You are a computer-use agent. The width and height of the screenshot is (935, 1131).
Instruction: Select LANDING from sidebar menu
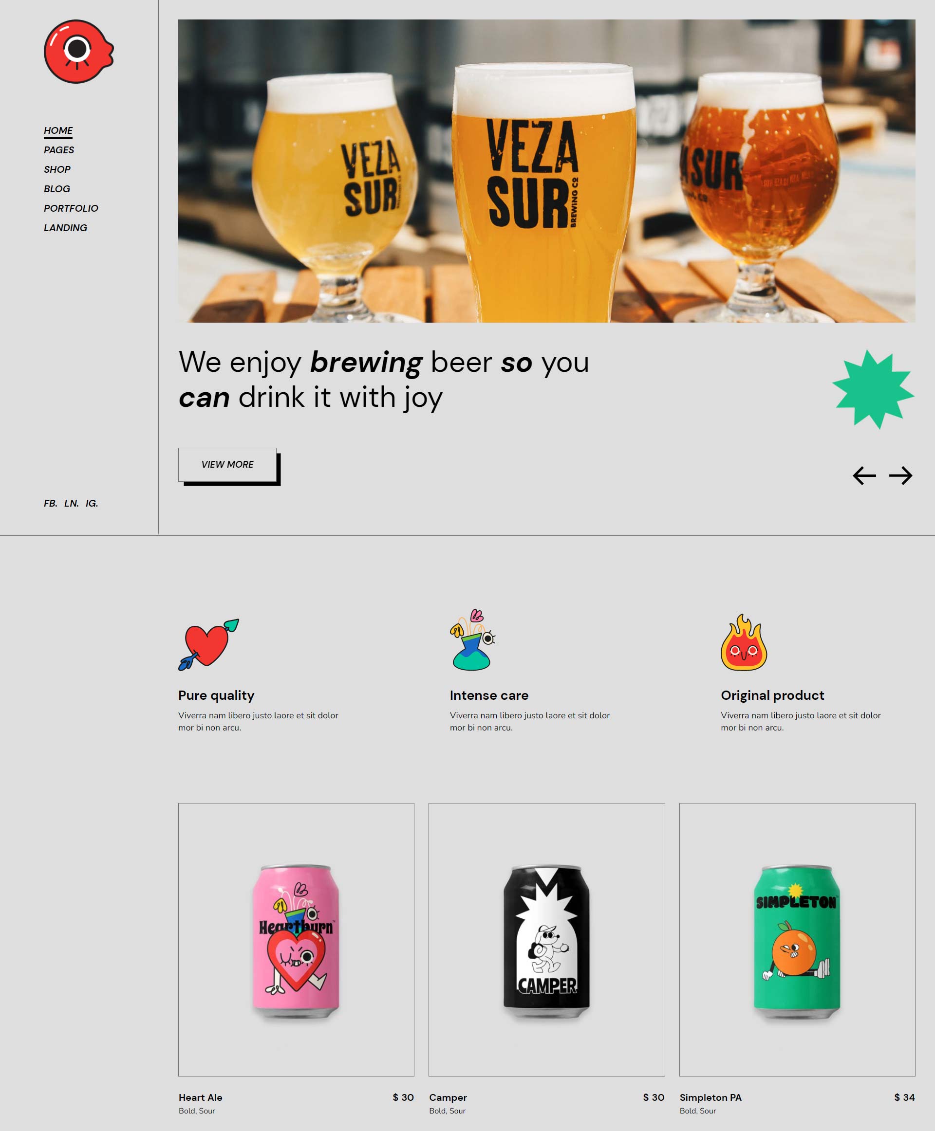[x=65, y=227]
